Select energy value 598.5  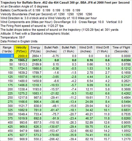pyautogui.click(x=35, y=131)
